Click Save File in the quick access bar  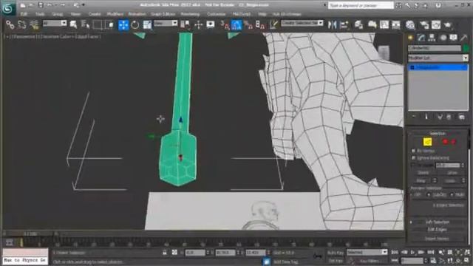coord(41,5)
